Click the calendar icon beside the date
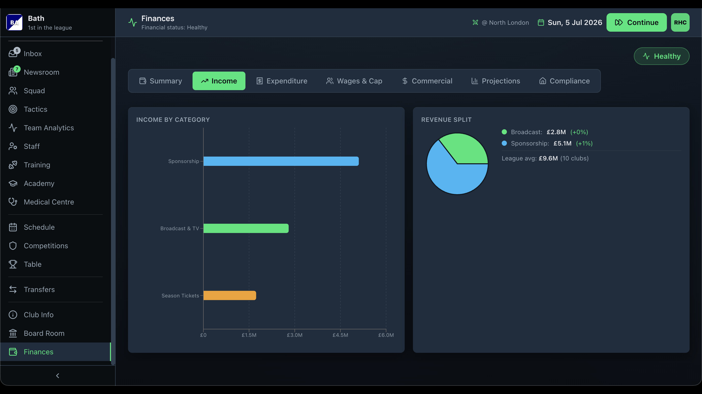The image size is (702, 394). click(541, 22)
